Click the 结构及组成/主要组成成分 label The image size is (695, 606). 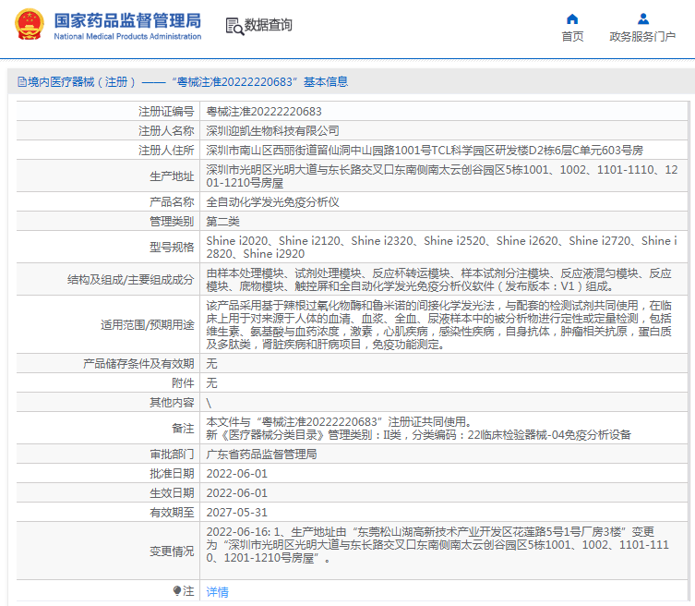tap(130, 280)
